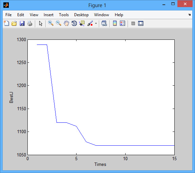Print the figure using printer icon
This screenshot has width=195, height=173.
click(30, 23)
